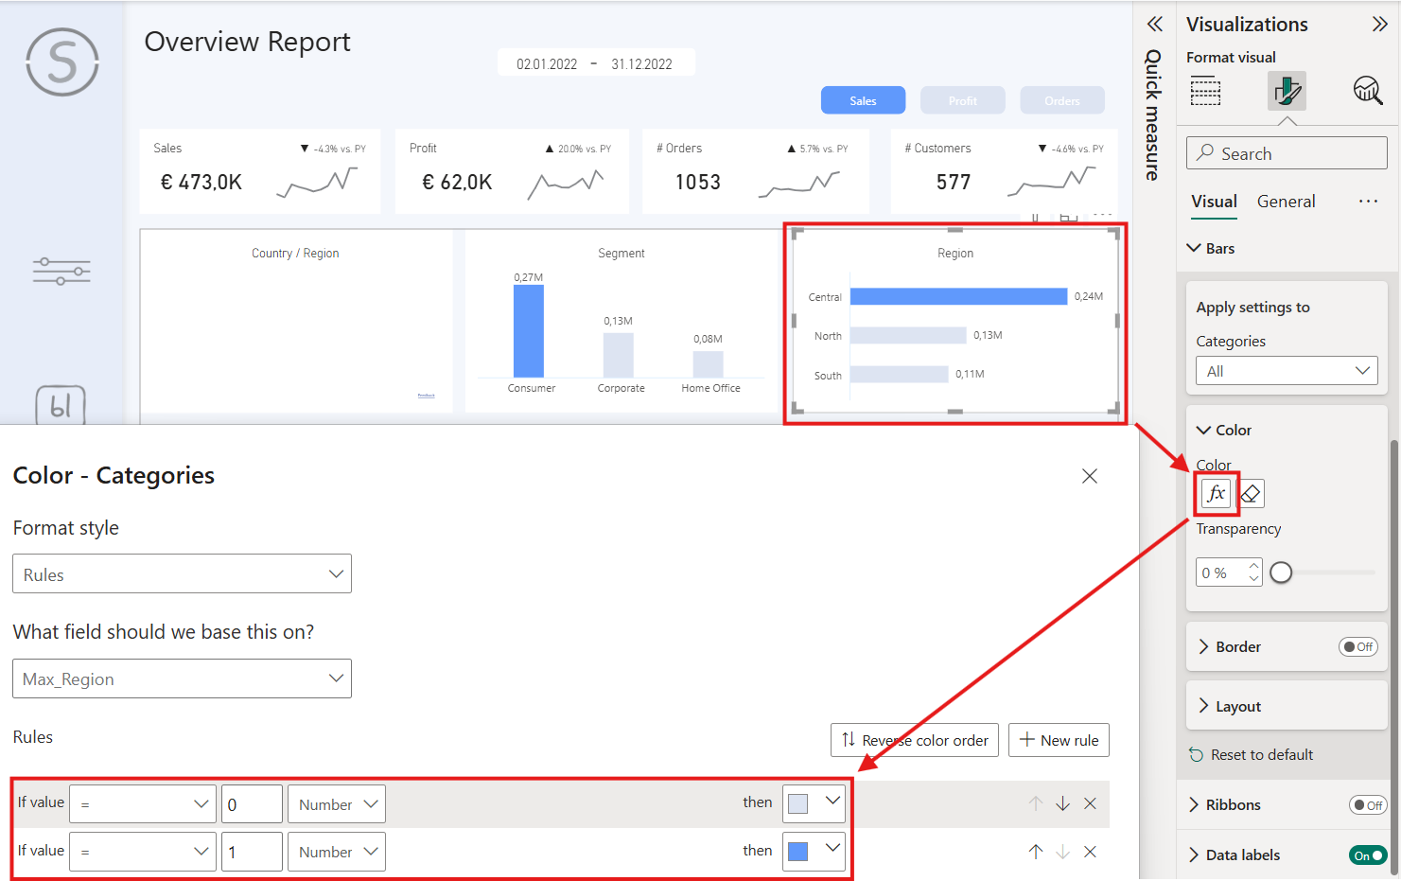Viewport: 1401px width, 881px height.
Task: Select the Corporate bar in Segment chart
Action: tap(619, 355)
